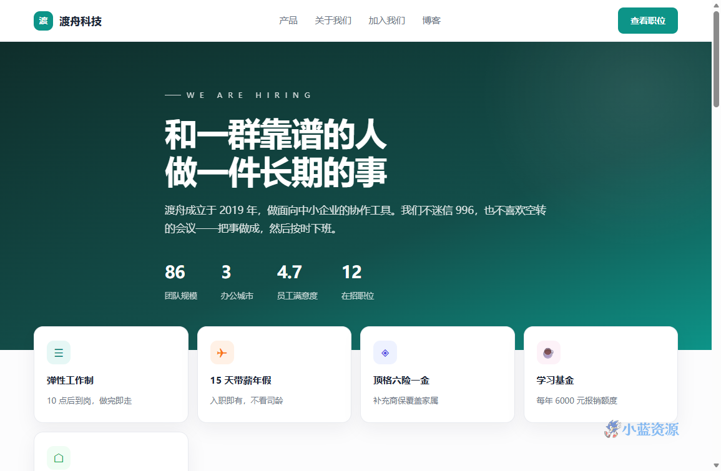Click the text 补充商保覆盖家属

[406, 401]
